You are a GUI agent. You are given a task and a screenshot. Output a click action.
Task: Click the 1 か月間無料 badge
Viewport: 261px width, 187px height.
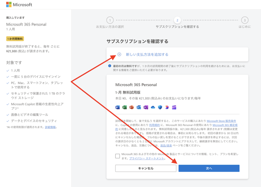[15, 39]
